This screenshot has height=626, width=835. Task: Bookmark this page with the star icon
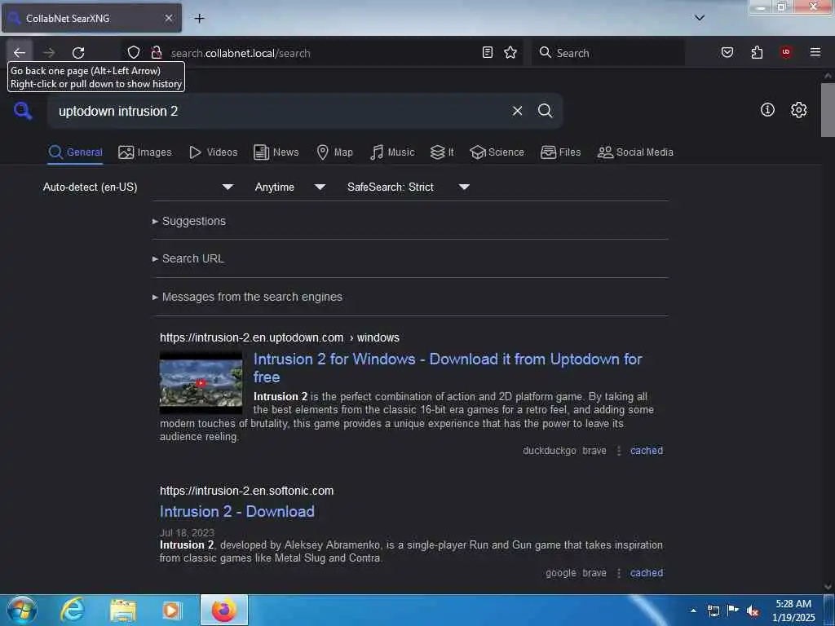pyautogui.click(x=510, y=52)
